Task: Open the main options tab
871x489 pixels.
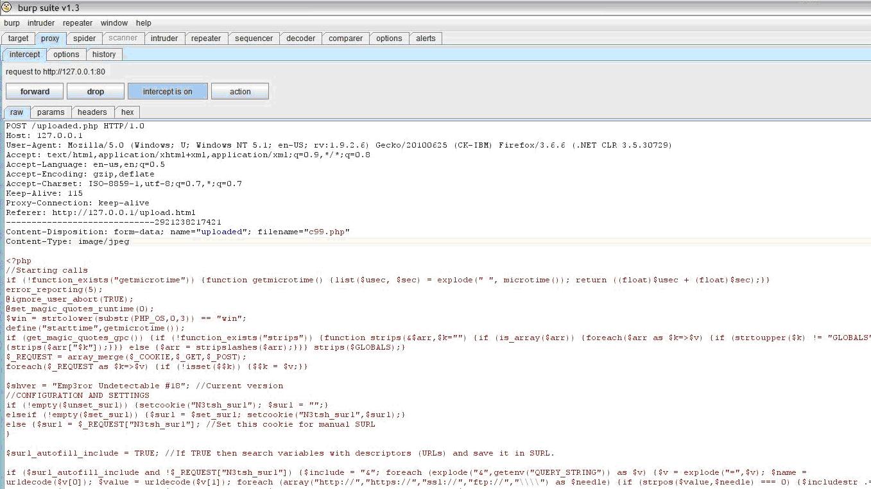Action: tap(389, 39)
